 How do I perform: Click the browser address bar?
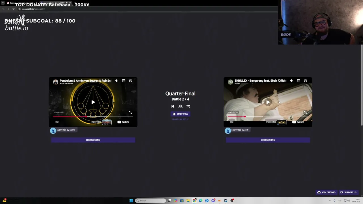click(147, 9)
